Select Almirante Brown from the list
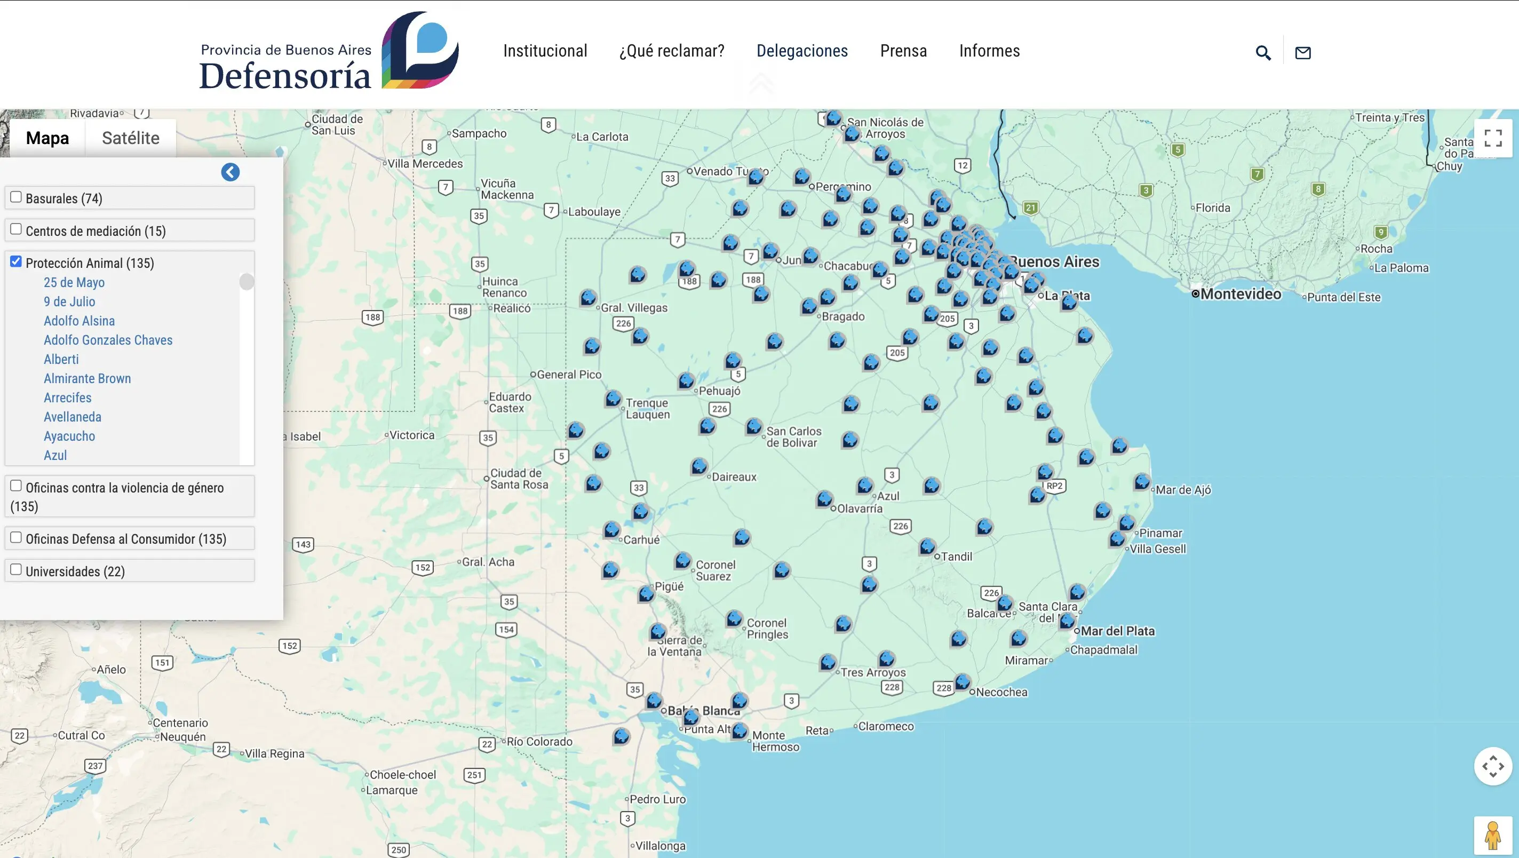 88,379
